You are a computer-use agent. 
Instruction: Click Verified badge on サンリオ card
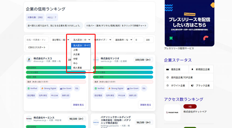[100, 88]
